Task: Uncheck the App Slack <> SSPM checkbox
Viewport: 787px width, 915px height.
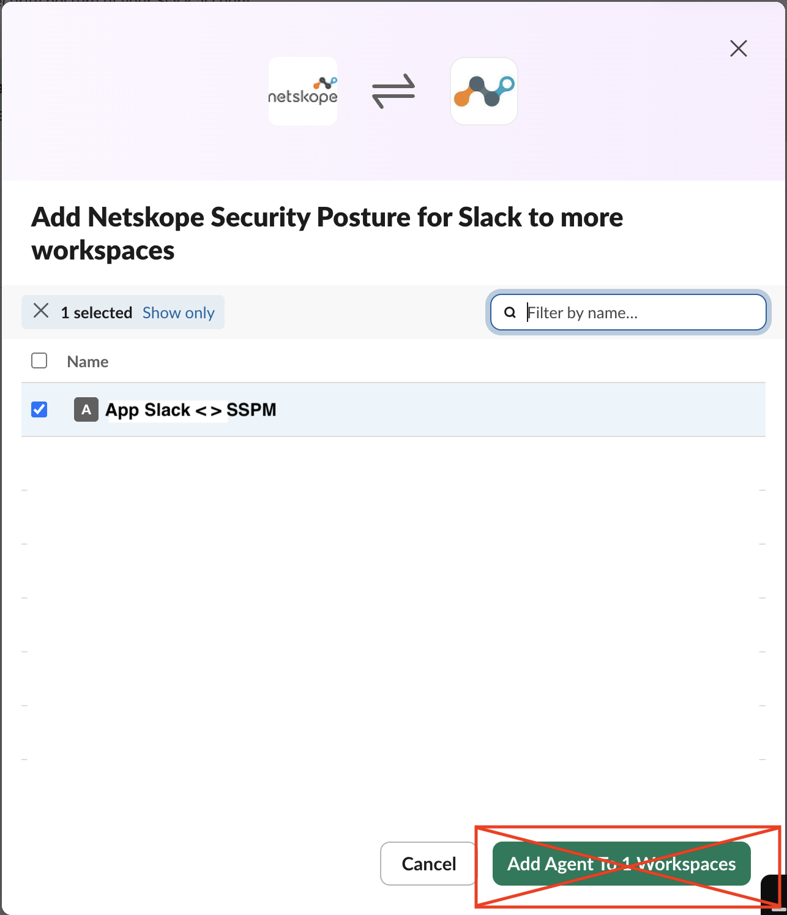Action: [x=39, y=409]
